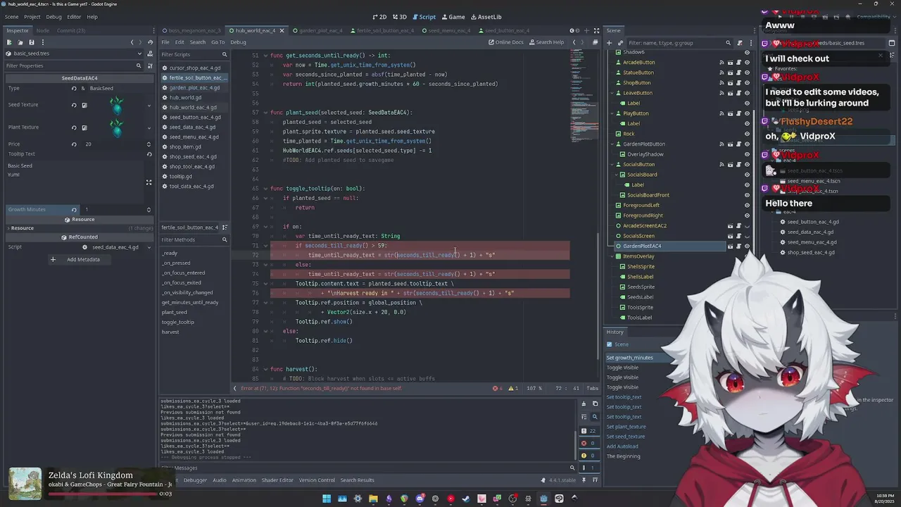Add a new node in the Scene dock
The image size is (901, 507).
point(610,42)
